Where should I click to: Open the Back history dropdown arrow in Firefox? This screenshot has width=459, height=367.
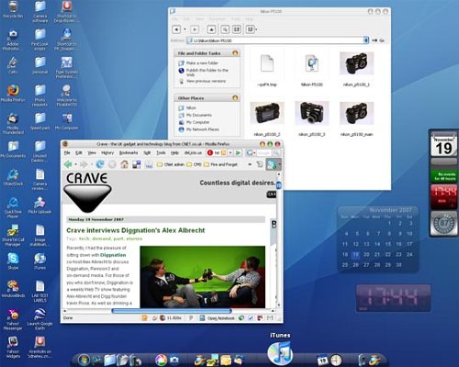(75, 164)
